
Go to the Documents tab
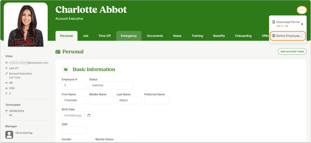pos(155,36)
